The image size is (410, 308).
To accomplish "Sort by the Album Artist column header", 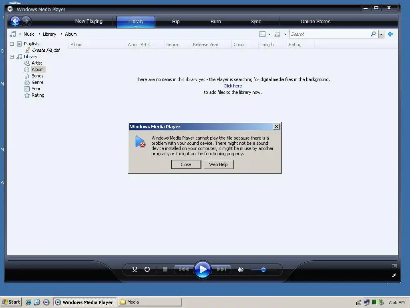I will (x=145, y=45).
